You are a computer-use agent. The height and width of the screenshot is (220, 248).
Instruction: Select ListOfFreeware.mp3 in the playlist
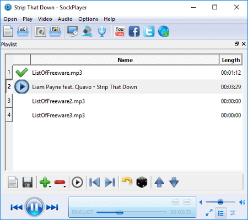pyautogui.click(x=57, y=73)
